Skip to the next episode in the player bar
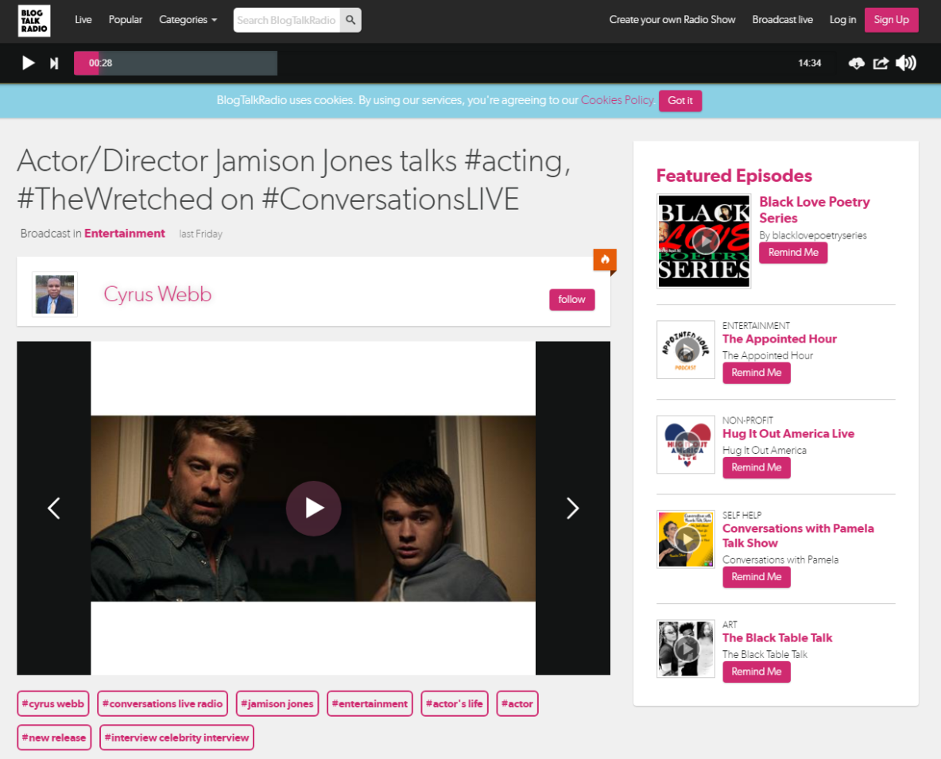 [x=54, y=63]
